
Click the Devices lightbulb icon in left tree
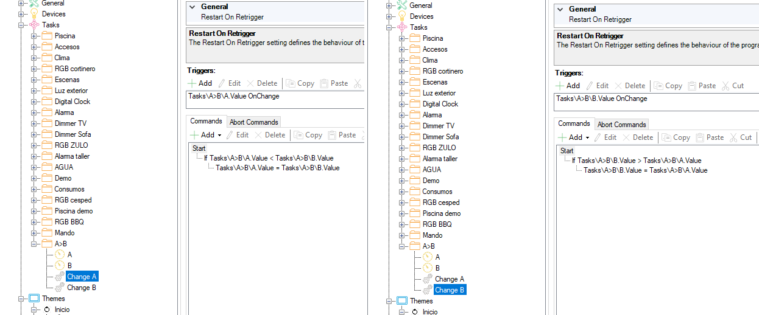[34, 14]
